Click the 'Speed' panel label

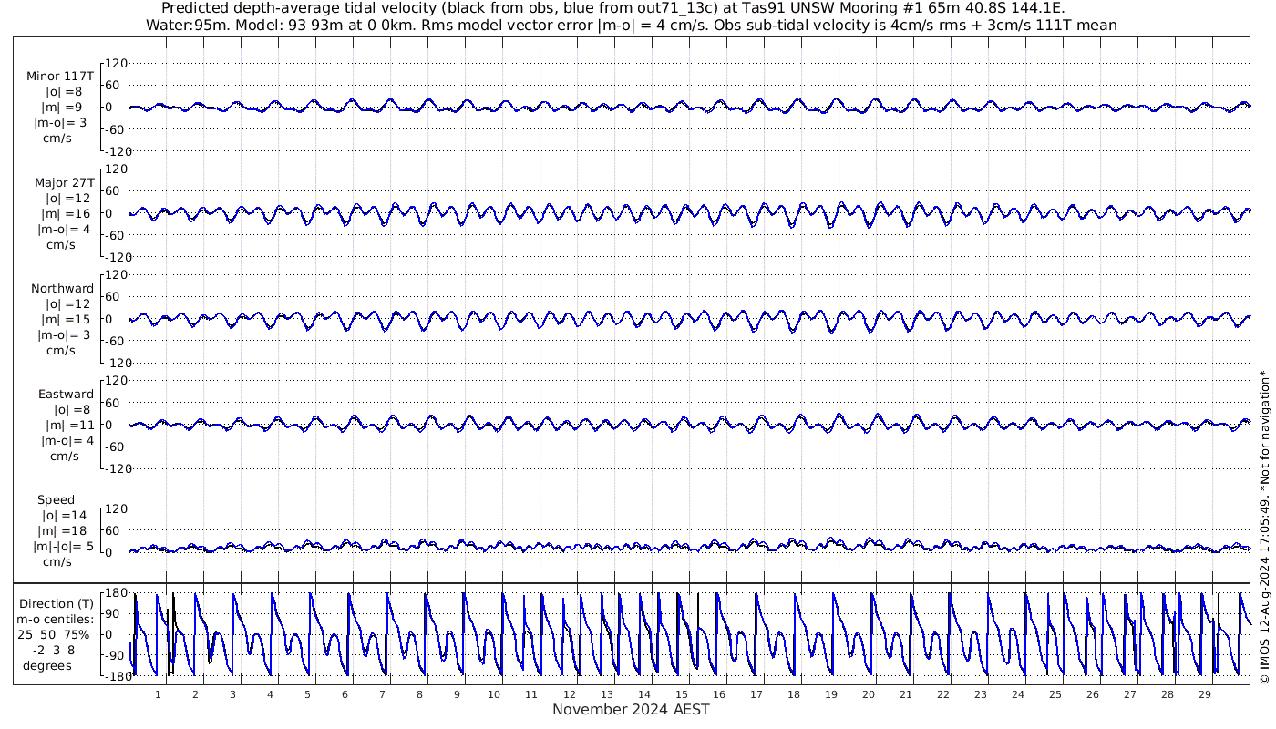[x=56, y=500]
